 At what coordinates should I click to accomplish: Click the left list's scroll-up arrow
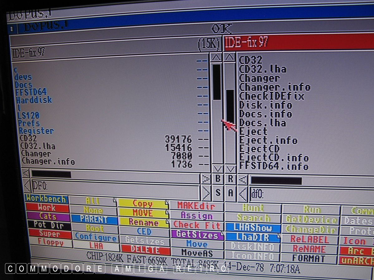click(216, 57)
